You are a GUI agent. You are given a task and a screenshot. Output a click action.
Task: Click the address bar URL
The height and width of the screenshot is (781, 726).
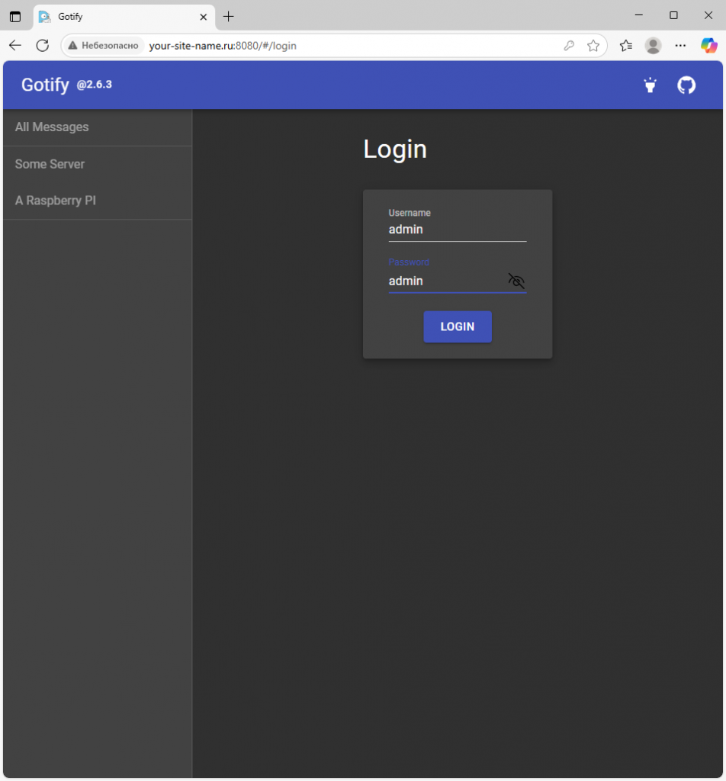tap(223, 46)
